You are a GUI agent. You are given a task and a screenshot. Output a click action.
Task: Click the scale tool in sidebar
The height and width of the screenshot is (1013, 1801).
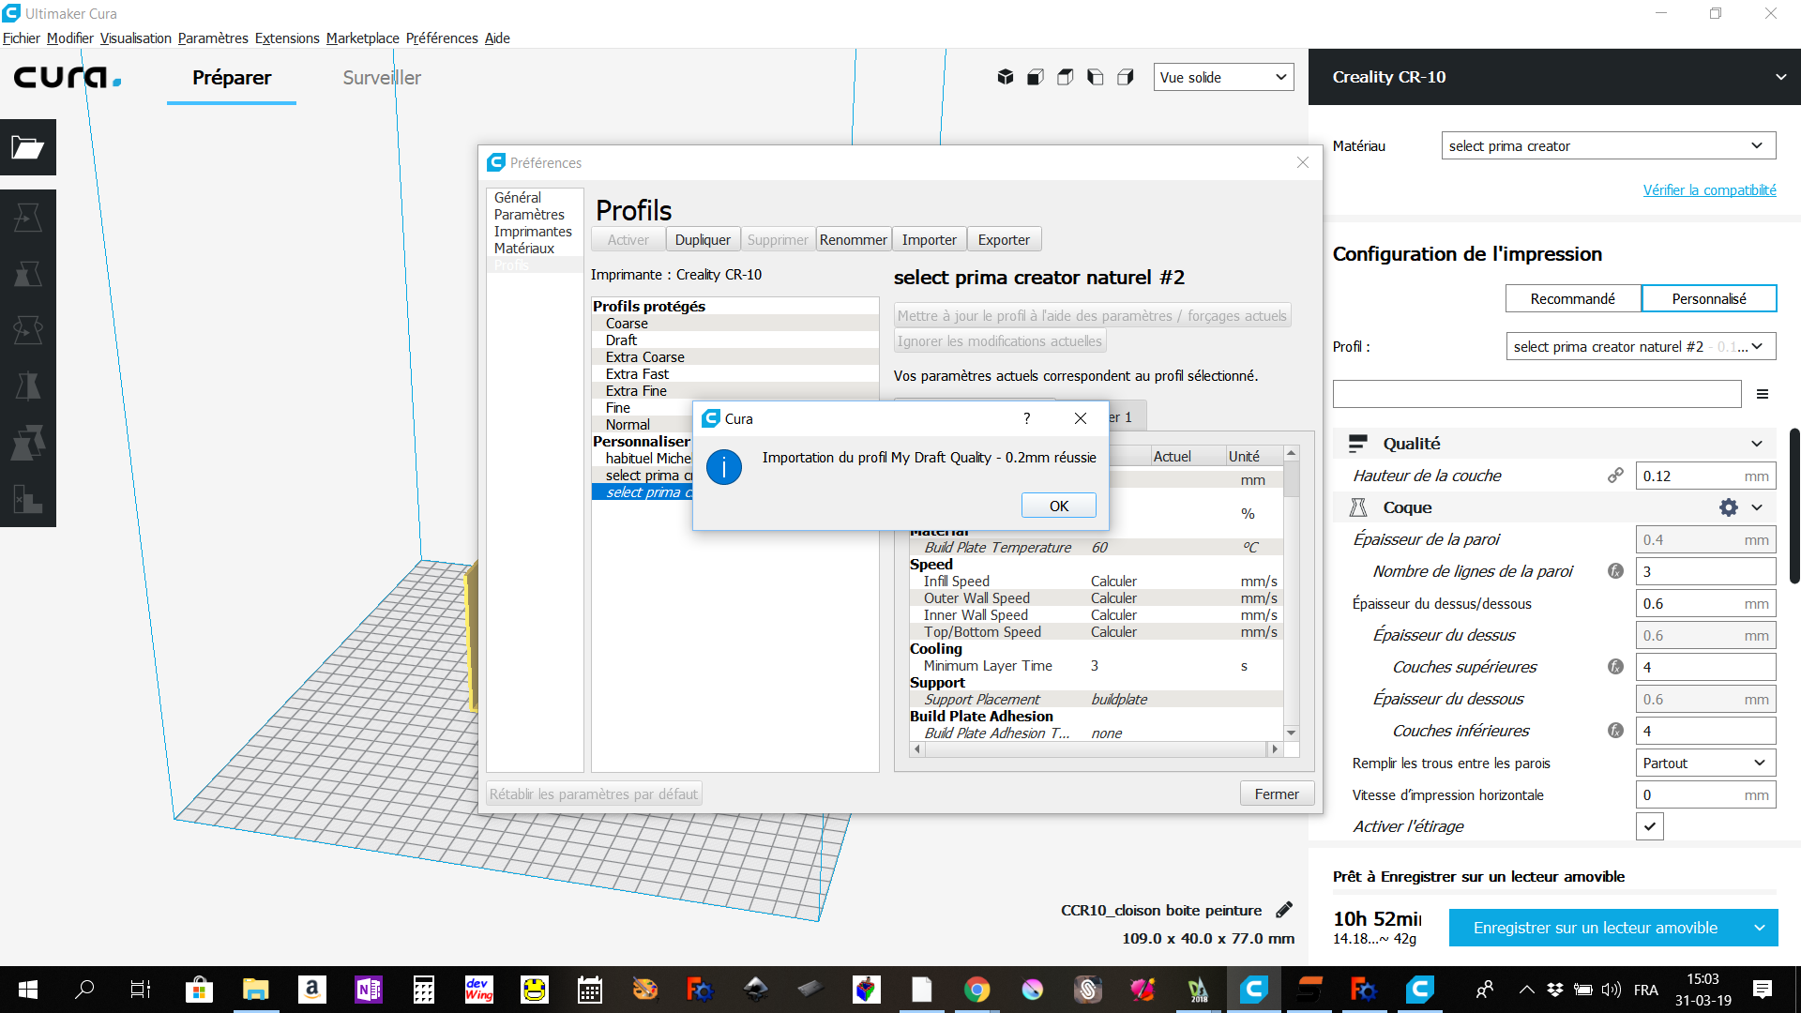pyautogui.click(x=28, y=274)
